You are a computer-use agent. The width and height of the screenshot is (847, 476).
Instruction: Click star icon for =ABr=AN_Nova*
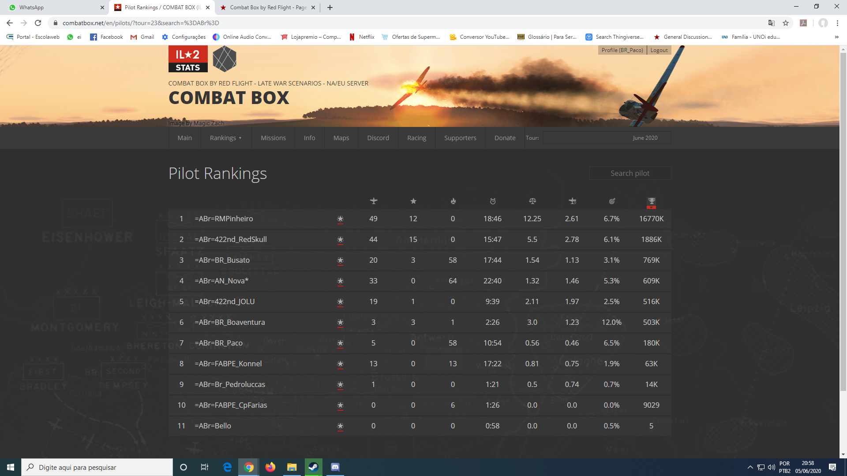pyautogui.click(x=340, y=281)
